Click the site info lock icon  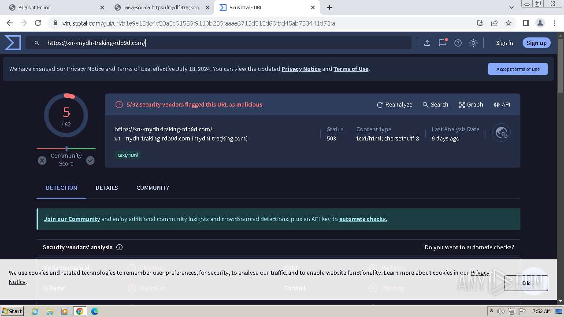55,23
